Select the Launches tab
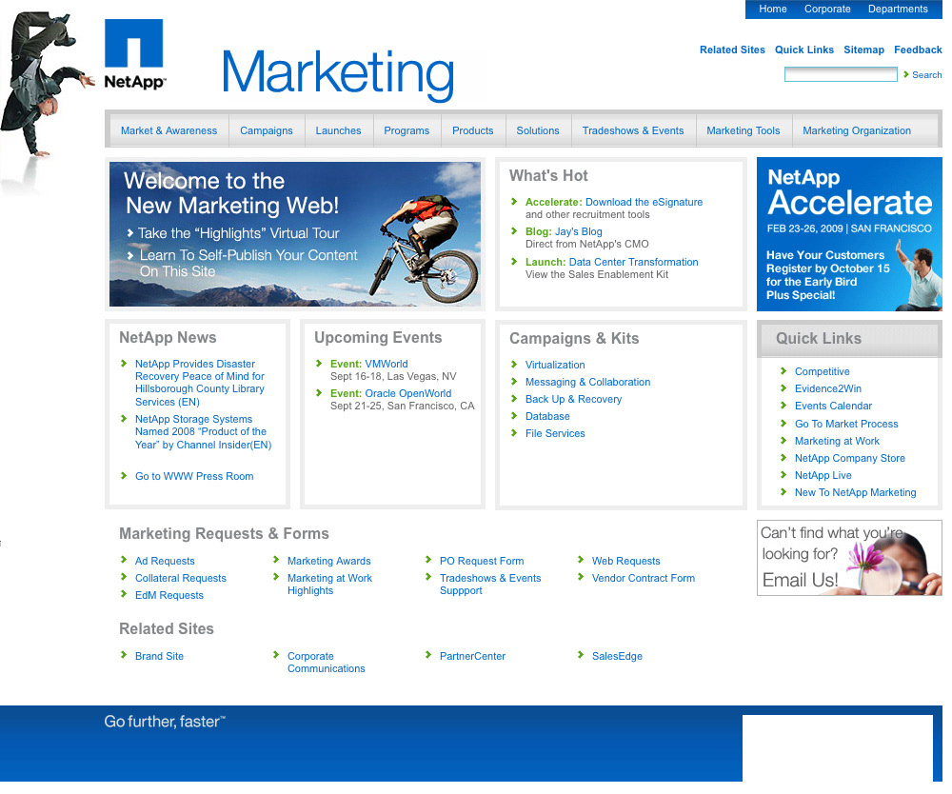952x794 pixels. [x=338, y=130]
